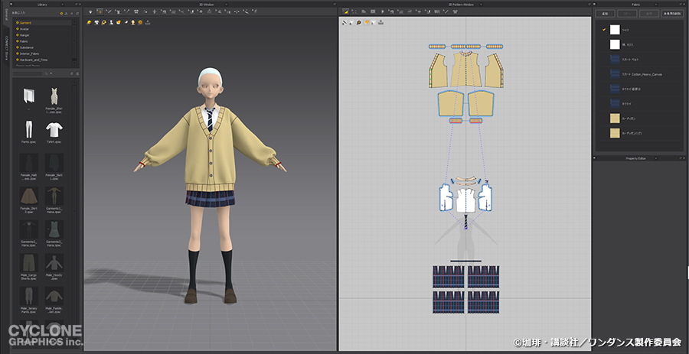Click the avatar head display icon in 3D view
This screenshot has width=689, height=354.
(133, 22)
